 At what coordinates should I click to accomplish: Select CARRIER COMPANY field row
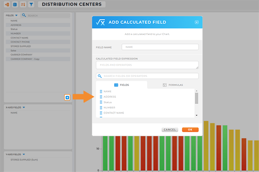[38, 54]
